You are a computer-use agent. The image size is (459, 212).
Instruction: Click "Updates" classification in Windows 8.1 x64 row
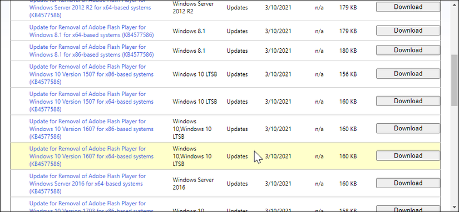(x=237, y=31)
